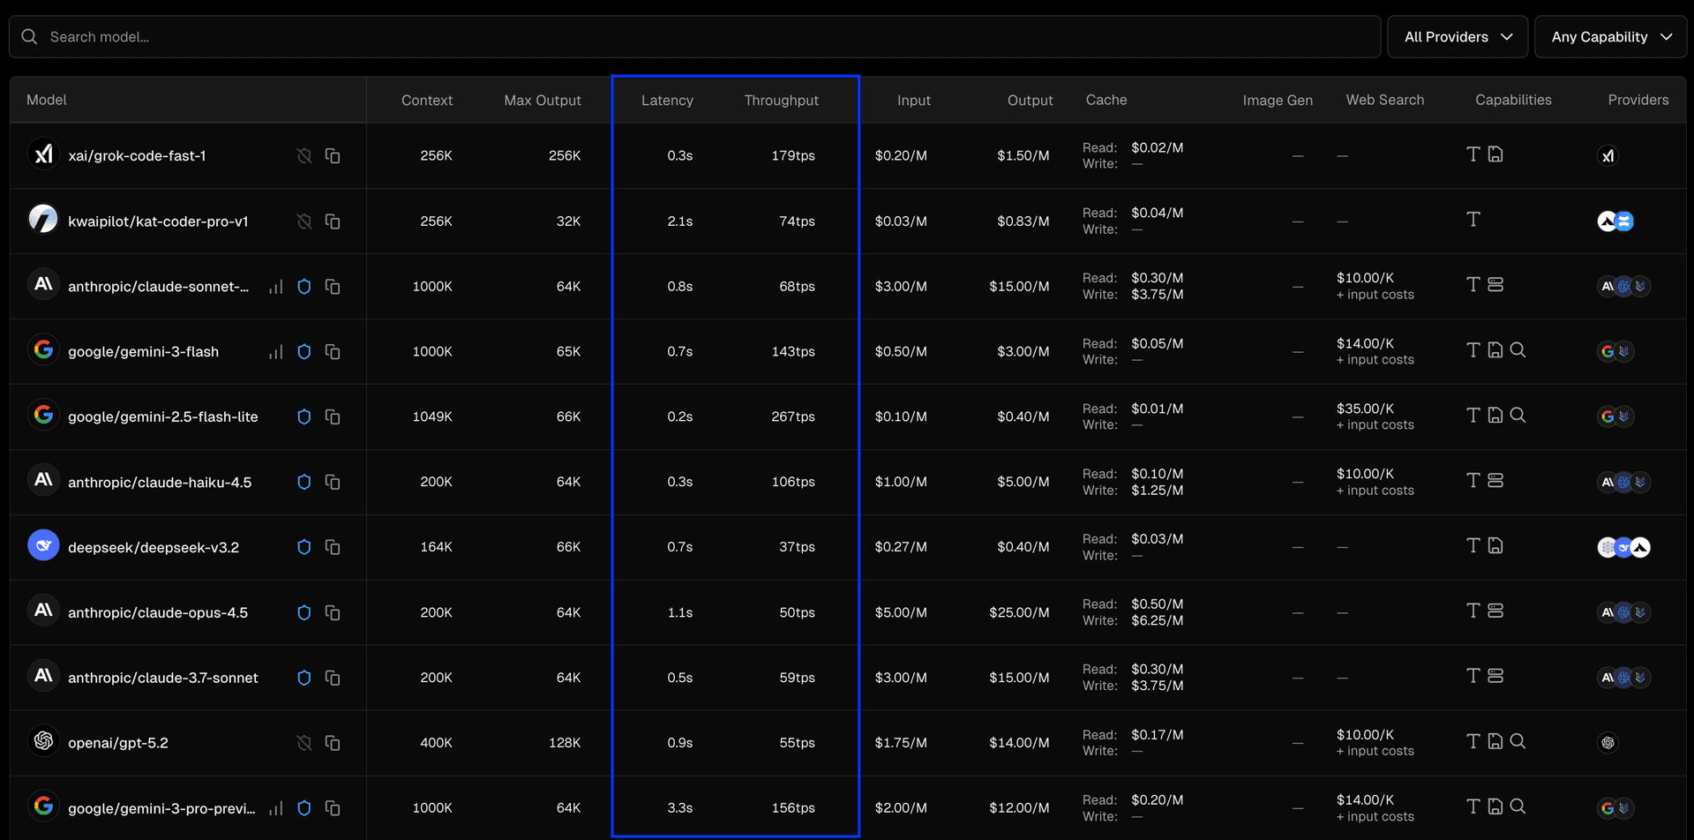
Task: Sort by the Latency column header
Action: coord(667,101)
